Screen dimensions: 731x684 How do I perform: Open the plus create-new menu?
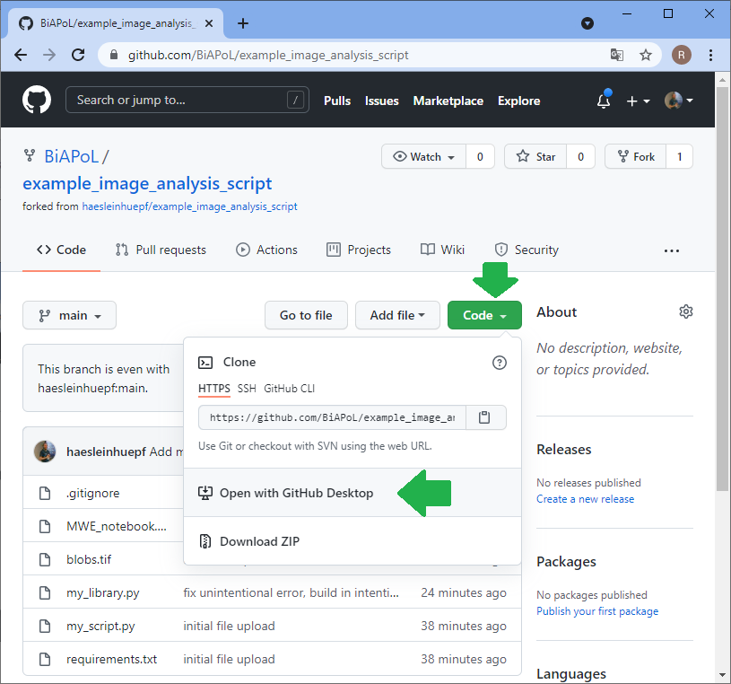638,101
